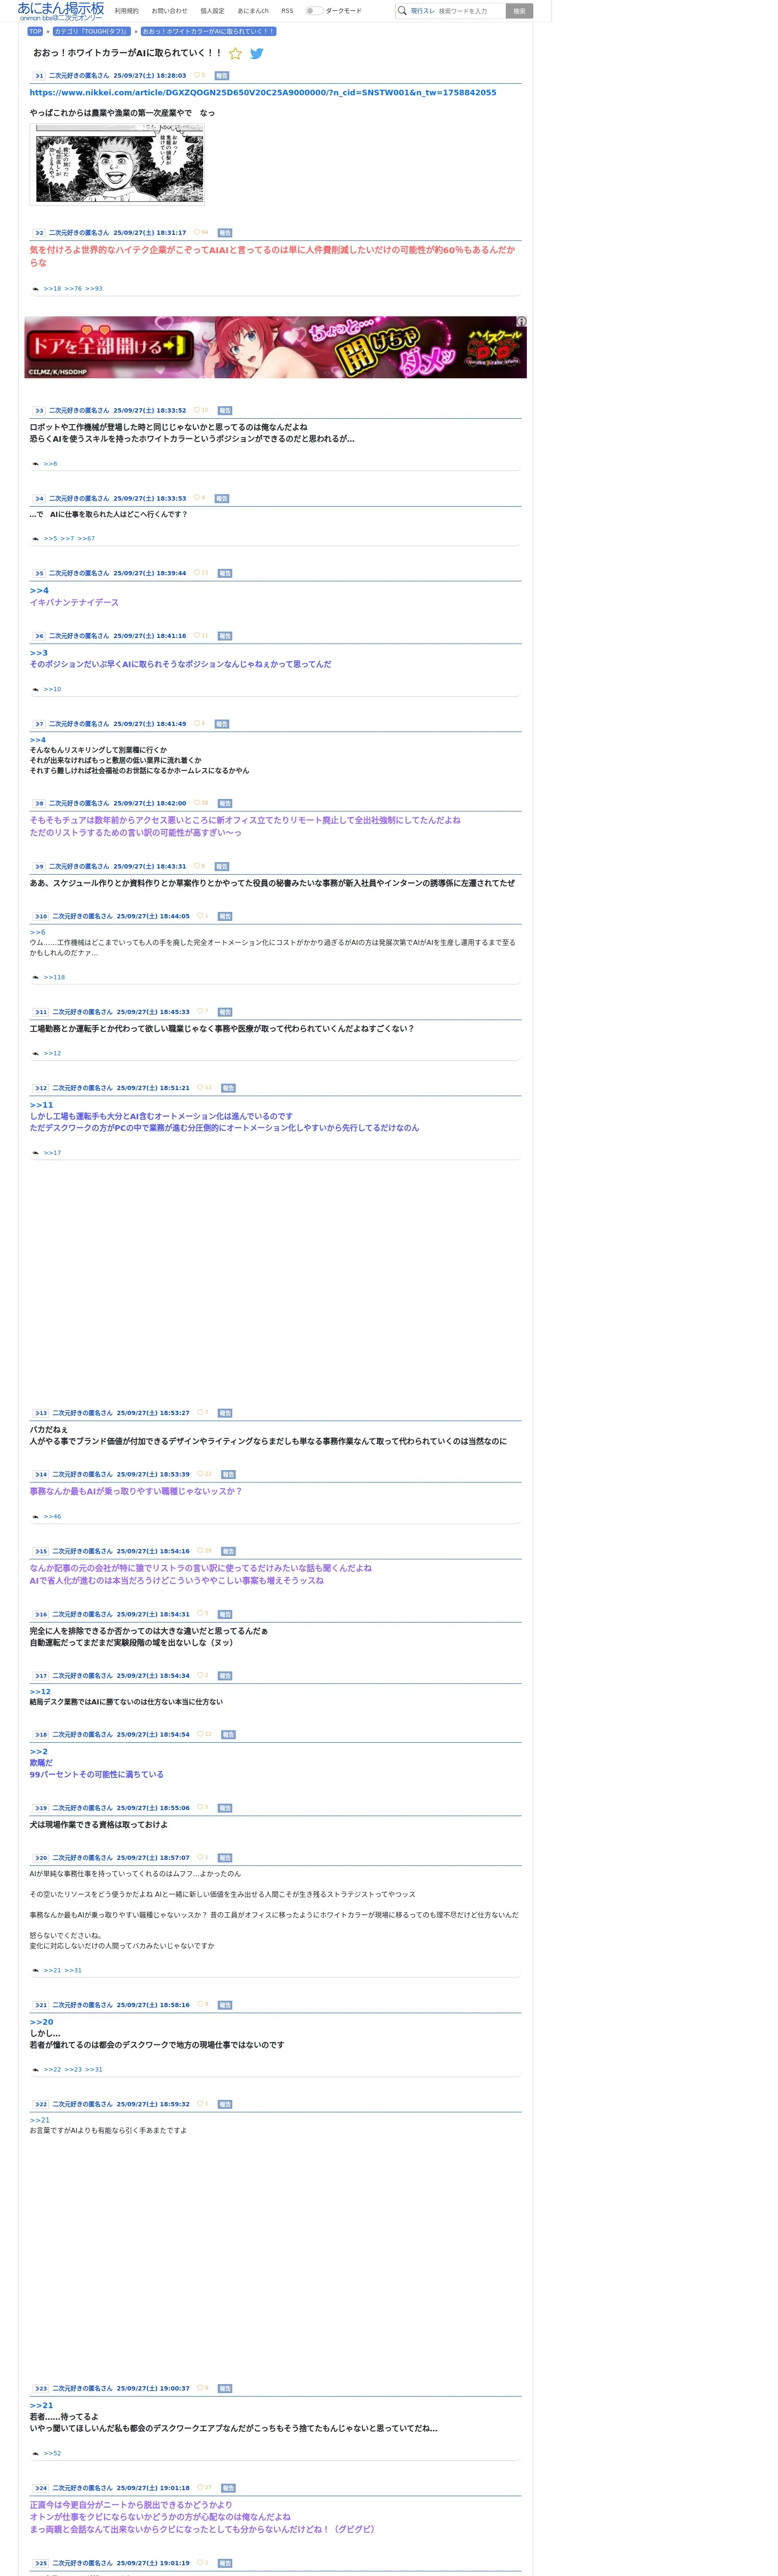Screen dimensions: 778x2576
Task: Click the 報告 button on post 13
Action: (x=225, y=1413)
